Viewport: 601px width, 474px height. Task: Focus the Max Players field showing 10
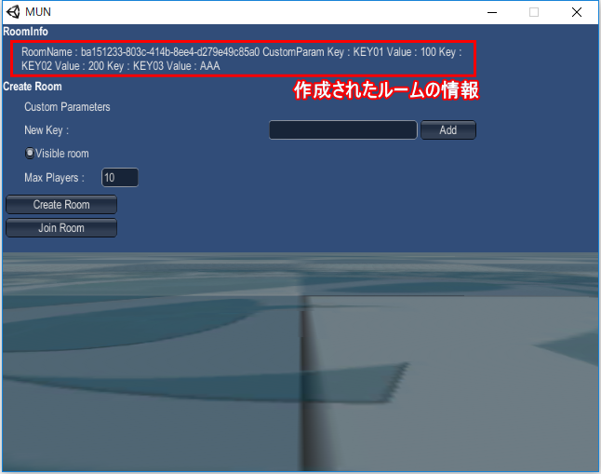pos(120,178)
